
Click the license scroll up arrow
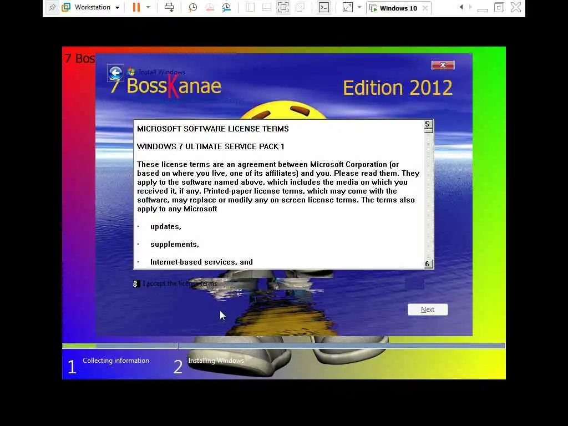pos(428,124)
